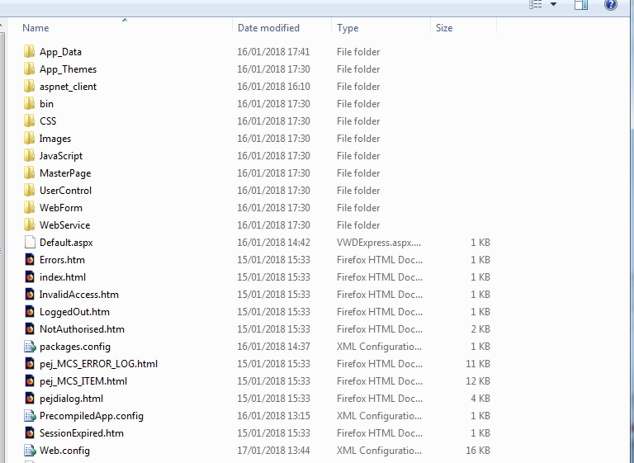Screen dimensions: 634x463
Task: Select the MasterPage folder name
Action: [x=65, y=173]
